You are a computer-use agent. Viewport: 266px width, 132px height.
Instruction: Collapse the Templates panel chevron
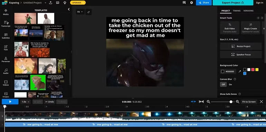(69, 9)
